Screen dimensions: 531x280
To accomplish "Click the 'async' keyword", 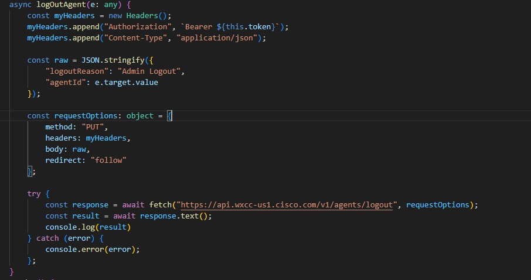I will click(x=21, y=5).
